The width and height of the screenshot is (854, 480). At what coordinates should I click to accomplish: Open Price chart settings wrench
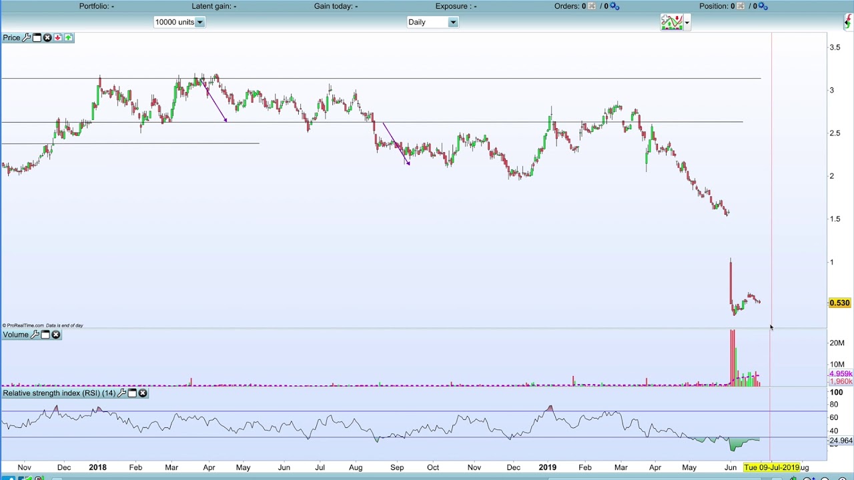point(27,38)
